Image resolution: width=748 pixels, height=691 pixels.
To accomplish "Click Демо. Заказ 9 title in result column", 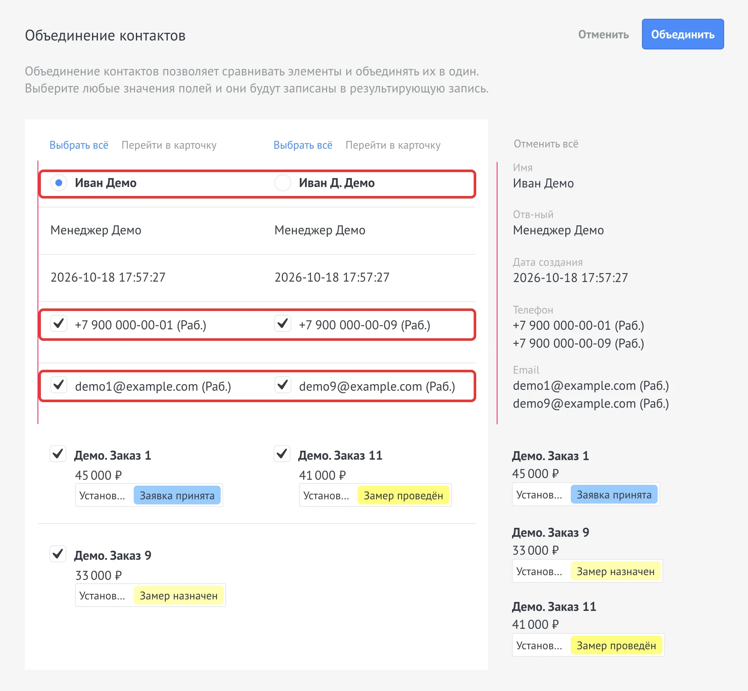I will (x=550, y=533).
